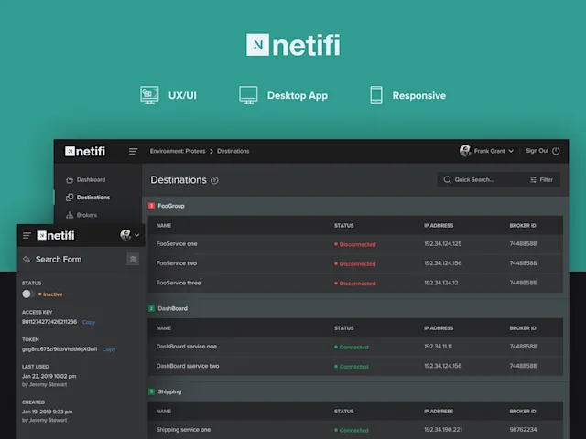
Task: Click Last Used date Jan 23, 2019
Action: coord(49,376)
